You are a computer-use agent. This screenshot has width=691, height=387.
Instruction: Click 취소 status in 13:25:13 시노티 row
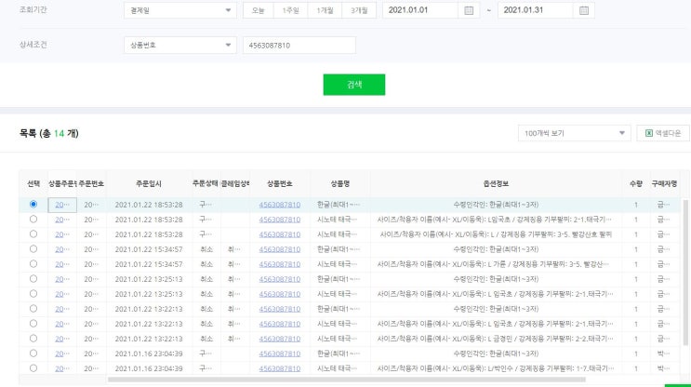(x=206, y=294)
